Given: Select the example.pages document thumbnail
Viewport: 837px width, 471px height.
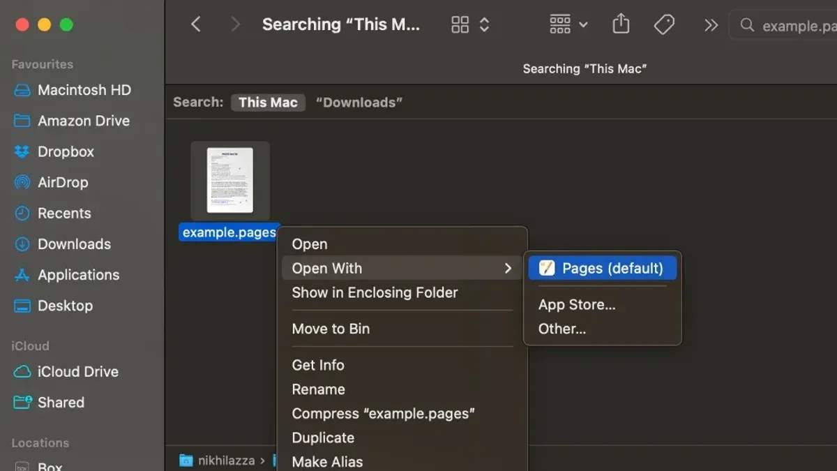Looking at the screenshot, I should coord(230,180).
